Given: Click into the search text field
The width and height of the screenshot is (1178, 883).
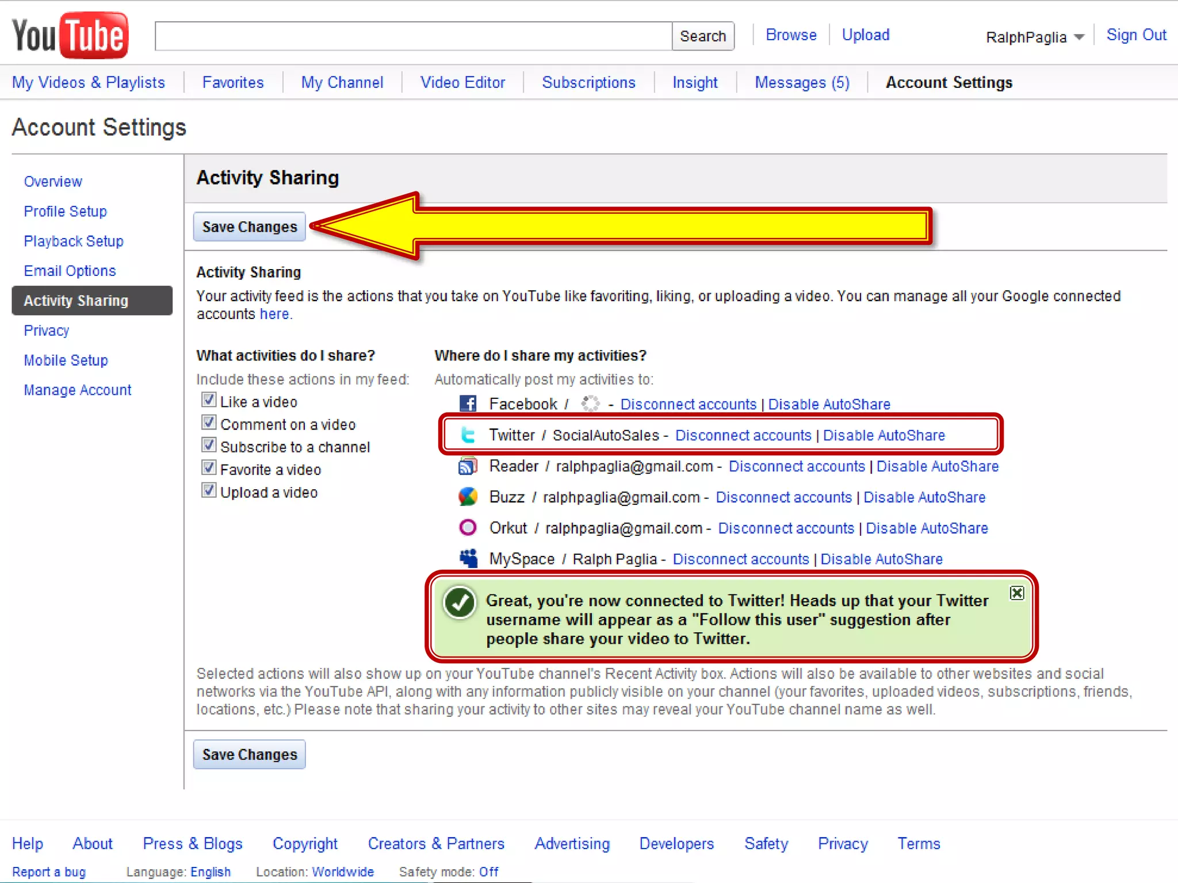Looking at the screenshot, I should [x=413, y=36].
